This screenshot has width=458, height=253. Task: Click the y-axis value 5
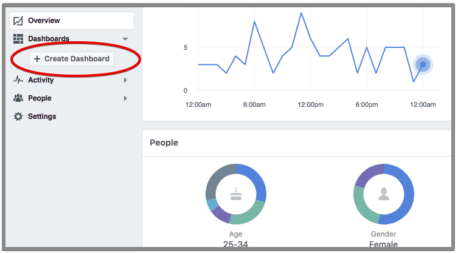[186, 47]
